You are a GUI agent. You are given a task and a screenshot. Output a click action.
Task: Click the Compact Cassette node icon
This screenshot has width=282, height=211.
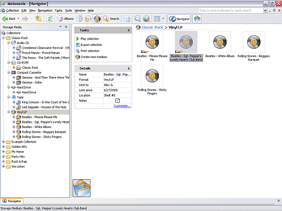tap(14, 73)
